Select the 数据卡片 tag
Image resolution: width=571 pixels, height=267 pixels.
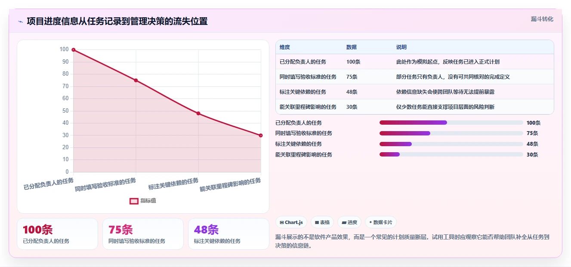pos(381,222)
